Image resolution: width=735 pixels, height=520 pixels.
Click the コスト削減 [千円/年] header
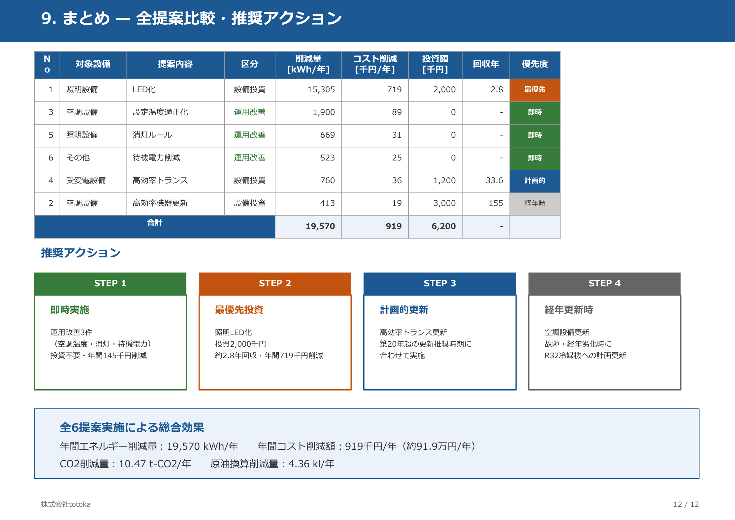point(375,64)
